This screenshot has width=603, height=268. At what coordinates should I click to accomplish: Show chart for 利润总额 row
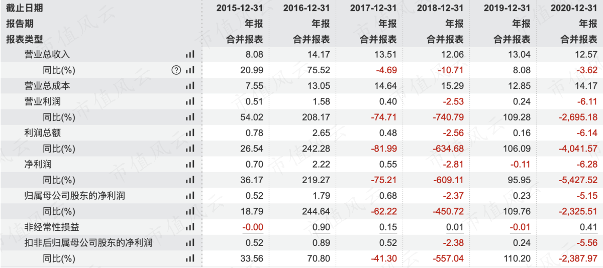pyautogui.click(x=189, y=133)
